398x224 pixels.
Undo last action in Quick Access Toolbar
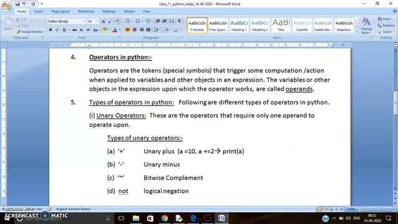pyautogui.click(x=24, y=4)
